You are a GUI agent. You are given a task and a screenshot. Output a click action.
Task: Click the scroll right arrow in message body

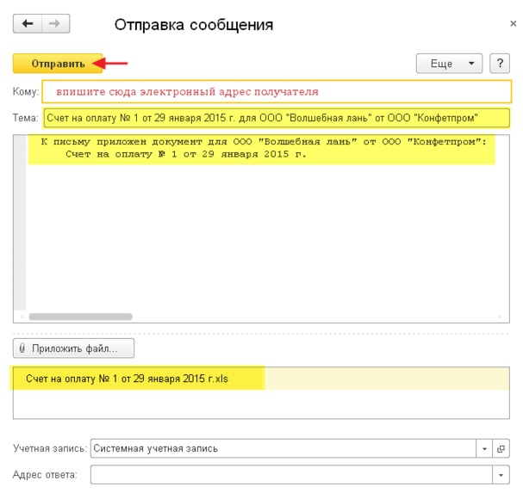click(500, 317)
